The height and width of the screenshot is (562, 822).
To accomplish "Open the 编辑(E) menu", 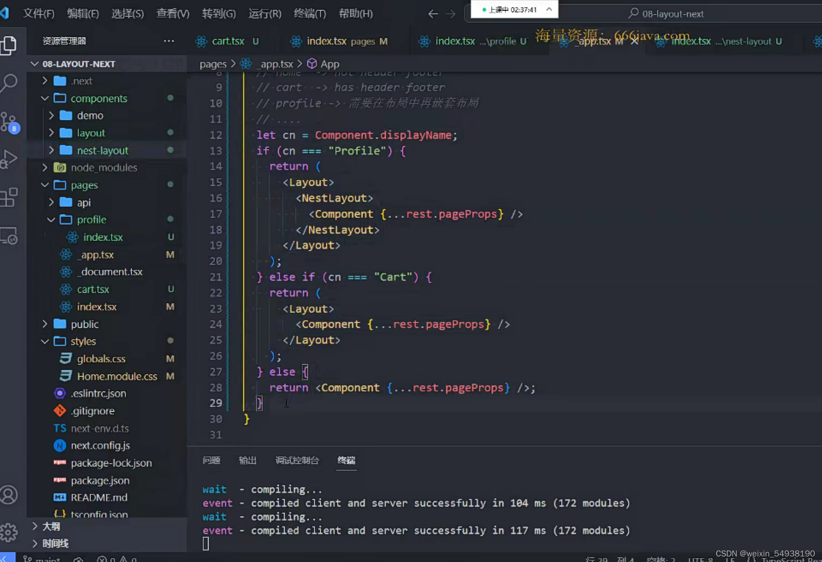I will pyautogui.click(x=83, y=14).
